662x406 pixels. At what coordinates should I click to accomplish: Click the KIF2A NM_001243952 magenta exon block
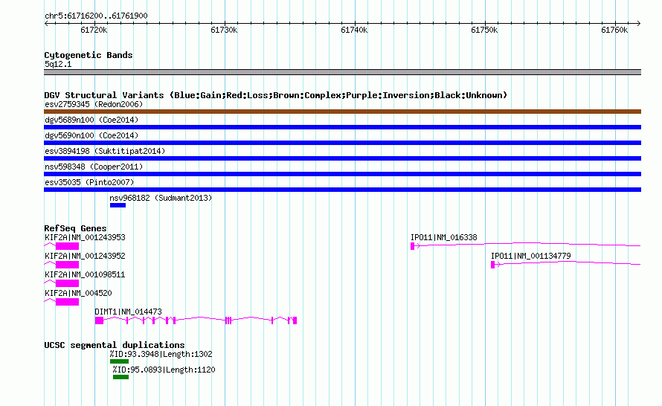click(x=67, y=265)
